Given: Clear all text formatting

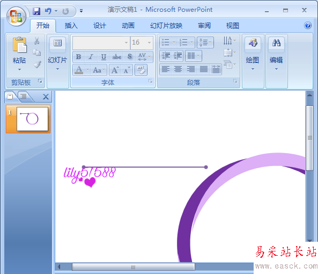Looking at the screenshot, I should pyautogui.click(x=140, y=70).
